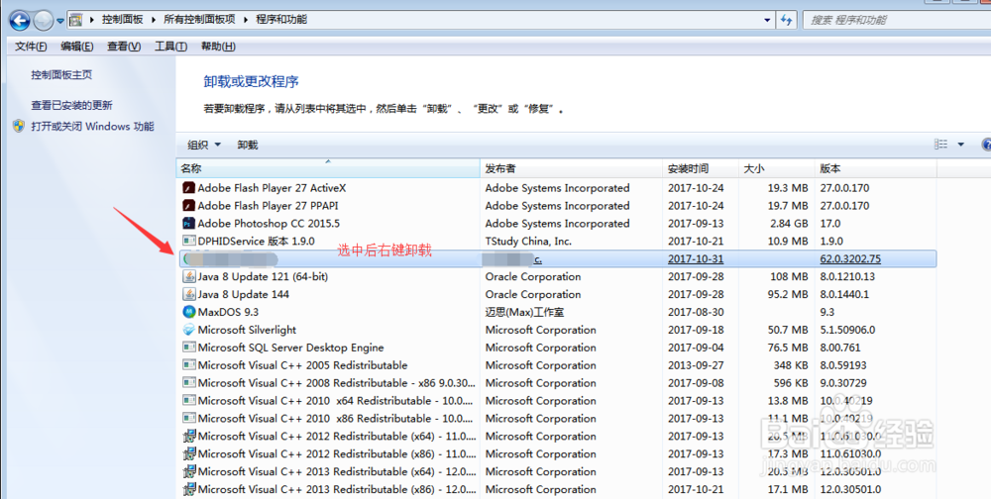Click publisher TStudy China, Inc.

tap(528, 241)
